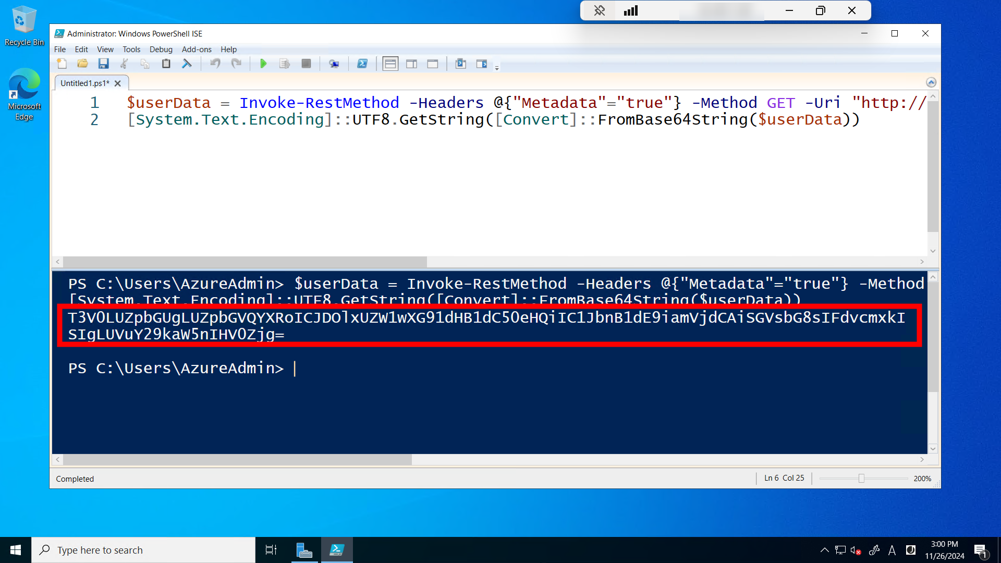Open a script with the folder icon
1001x563 pixels.
[82, 64]
